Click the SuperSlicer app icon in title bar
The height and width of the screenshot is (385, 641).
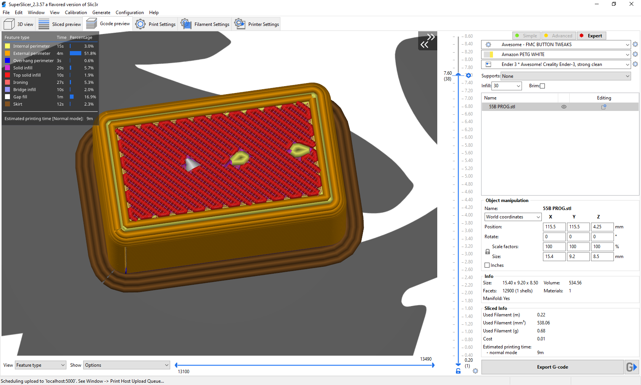coord(4,4)
